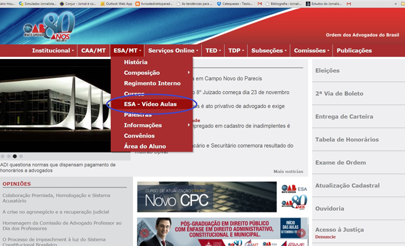
Task: Expand the TED menu
Action: click(213, 51)
